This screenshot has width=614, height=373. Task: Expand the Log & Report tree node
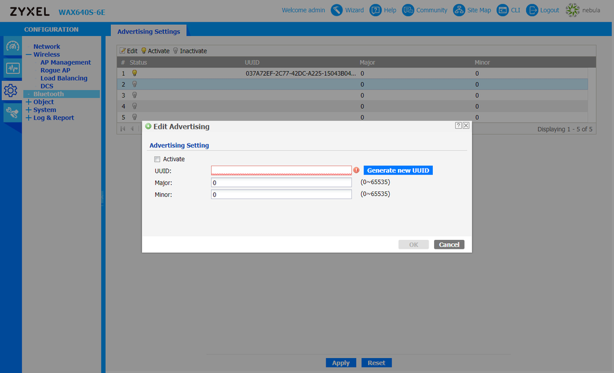[x=29, y=117]
